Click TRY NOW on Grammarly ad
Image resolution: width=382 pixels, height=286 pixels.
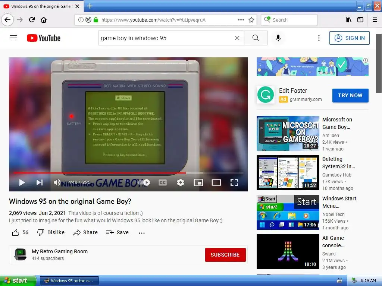[350, 95]
